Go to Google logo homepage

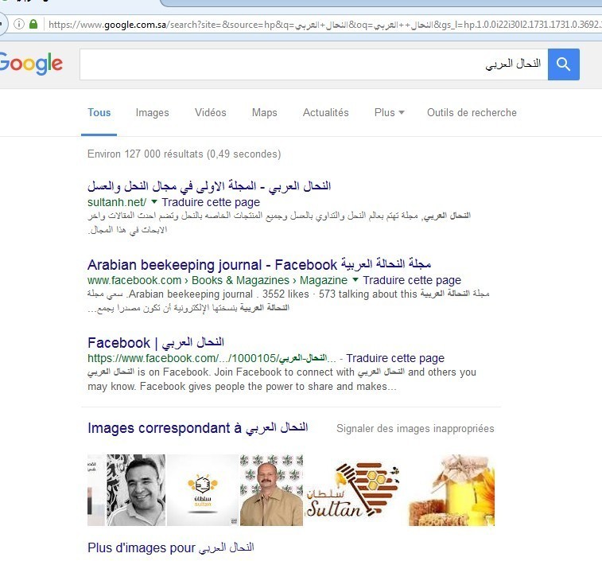31,64
